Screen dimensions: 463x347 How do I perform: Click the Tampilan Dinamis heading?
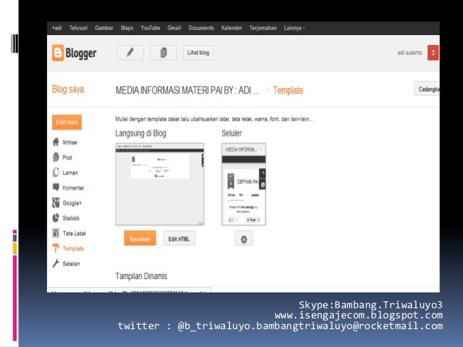(x=141, y=276)
